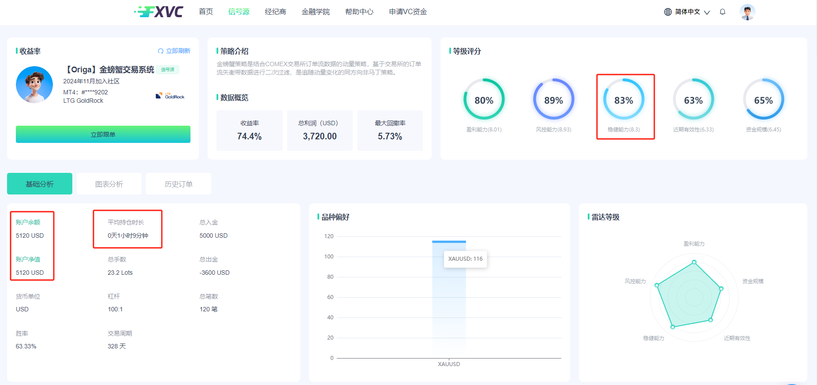Screen dimensions: 817x385
Task: Click the 交易周期 value 328 天
Action: point(117,346)
